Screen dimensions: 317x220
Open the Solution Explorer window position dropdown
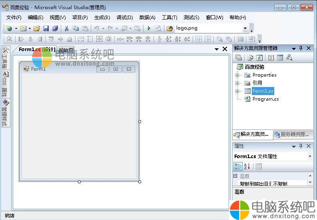(x=294, y=48)
